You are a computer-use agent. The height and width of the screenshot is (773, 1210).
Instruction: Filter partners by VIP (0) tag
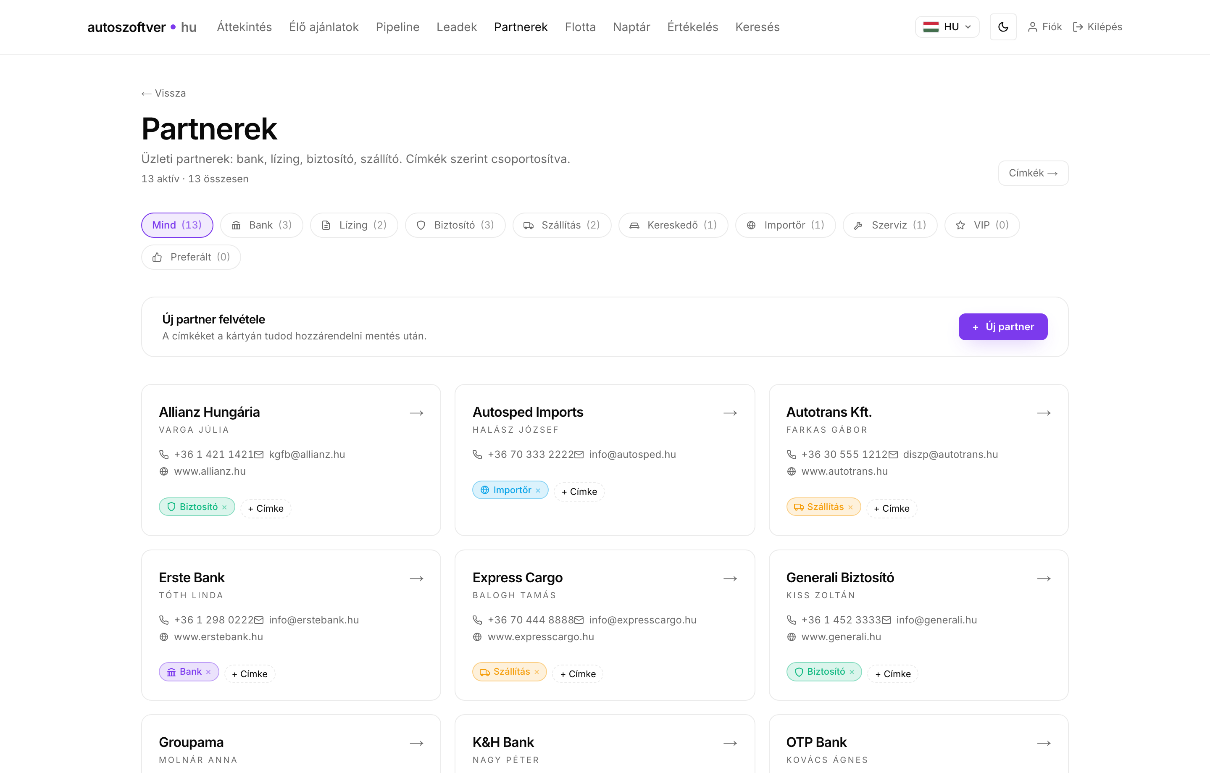coord(982,225)
